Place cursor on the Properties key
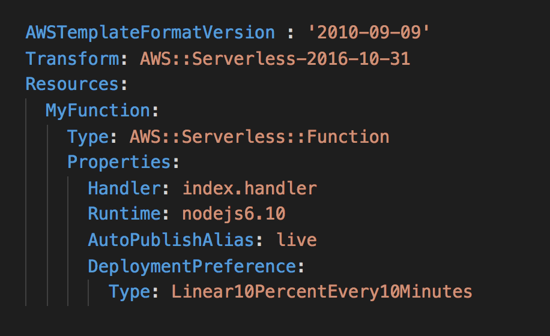Screen dimensions: 550x336 tap(118, 163)
